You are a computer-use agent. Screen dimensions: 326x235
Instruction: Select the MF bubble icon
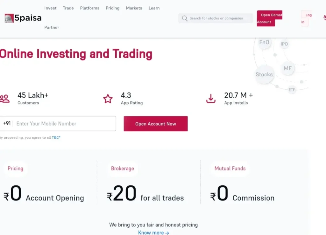click(287, 68)
